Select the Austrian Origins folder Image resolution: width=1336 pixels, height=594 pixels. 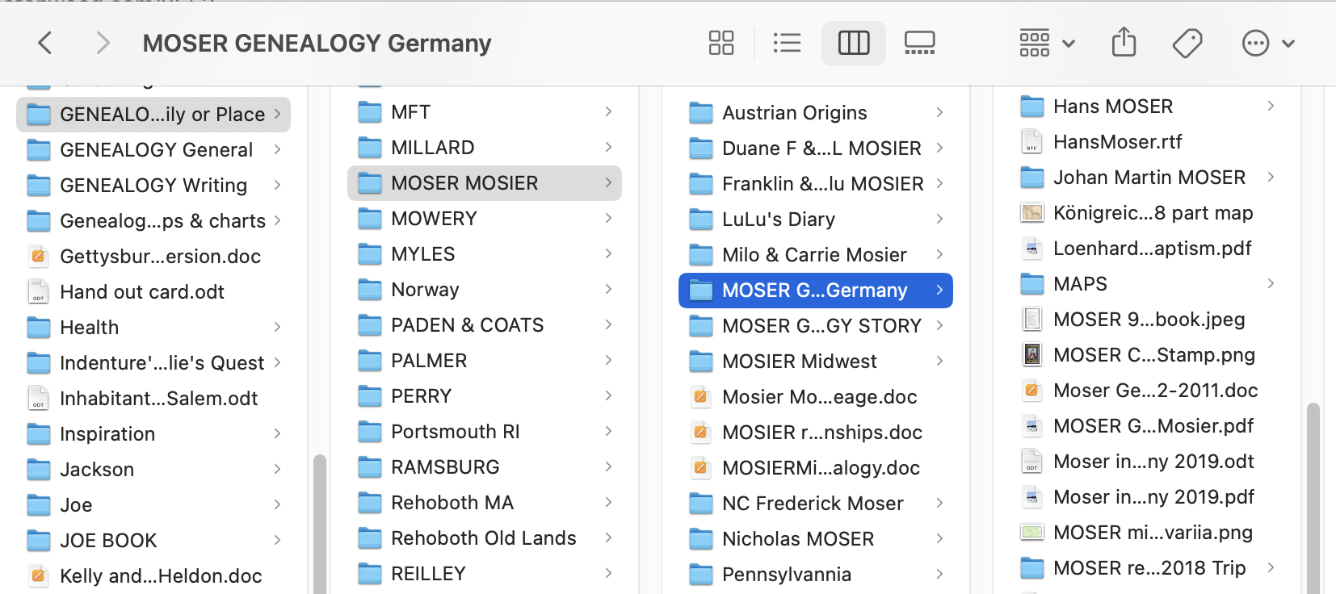click(794, 113)
